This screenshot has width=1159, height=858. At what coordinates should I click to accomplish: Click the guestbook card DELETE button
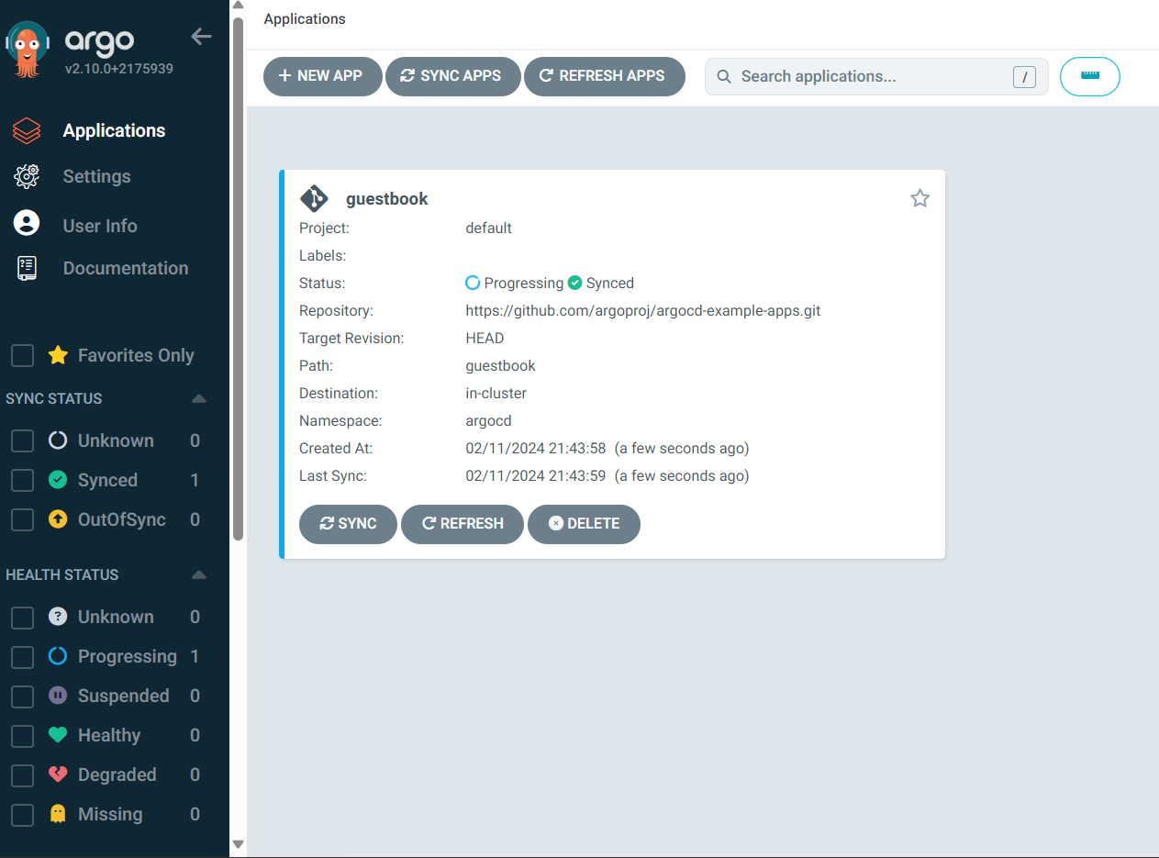click(x=584, y=524)
